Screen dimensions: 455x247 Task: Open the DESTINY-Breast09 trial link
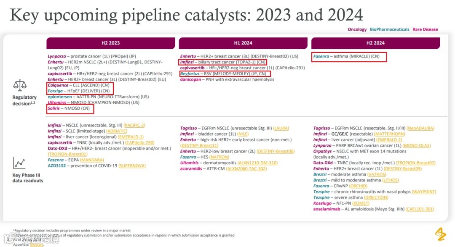pos(403,168)
